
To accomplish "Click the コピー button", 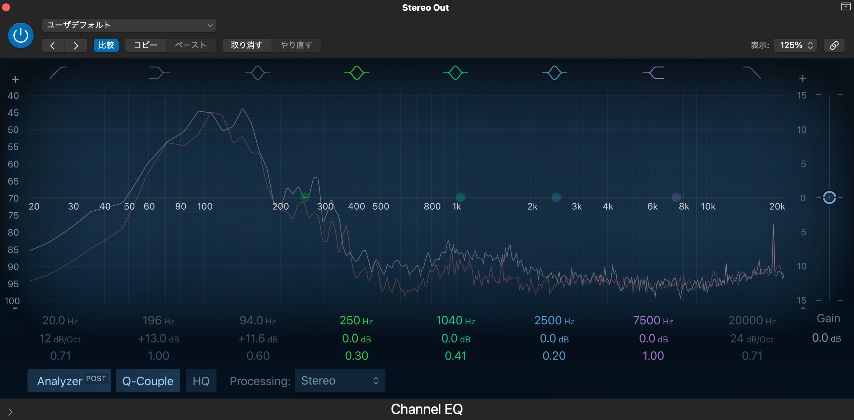I will click(145, 45).
